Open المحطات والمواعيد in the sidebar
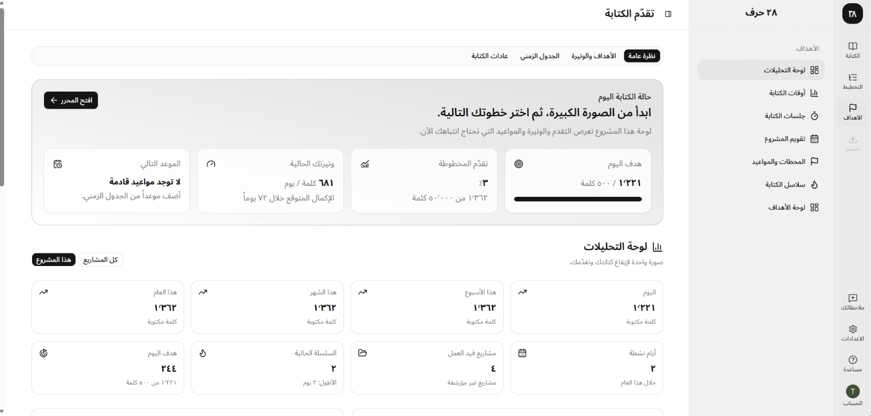The height and width of the screenshot is (416, 871). (761, 161)
